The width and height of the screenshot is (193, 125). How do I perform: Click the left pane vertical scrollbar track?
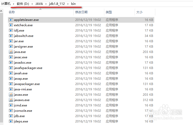pyautogui.click(x=1, y=68)
